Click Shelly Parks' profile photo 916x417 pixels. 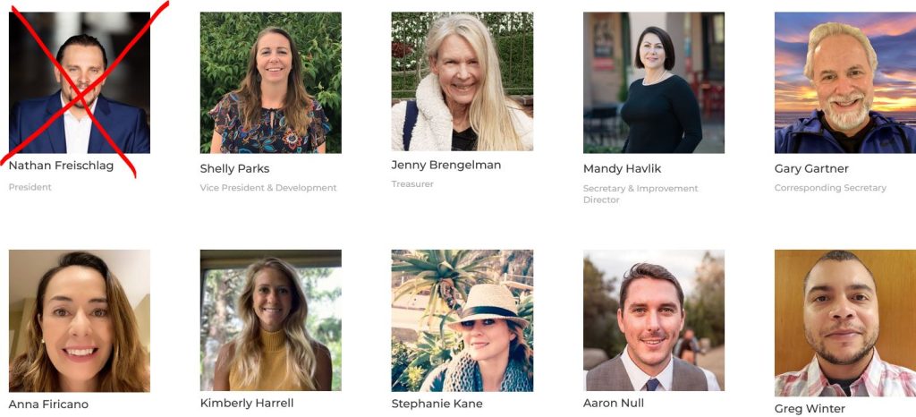pos(270,82)
